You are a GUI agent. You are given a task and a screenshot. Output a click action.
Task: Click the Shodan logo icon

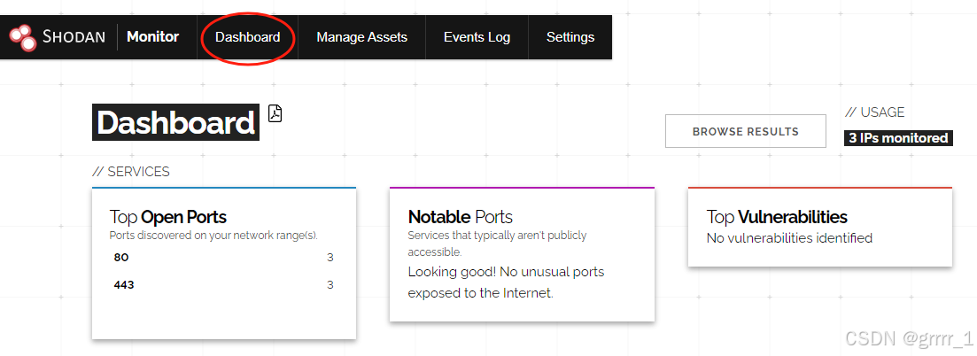point(23,37)
